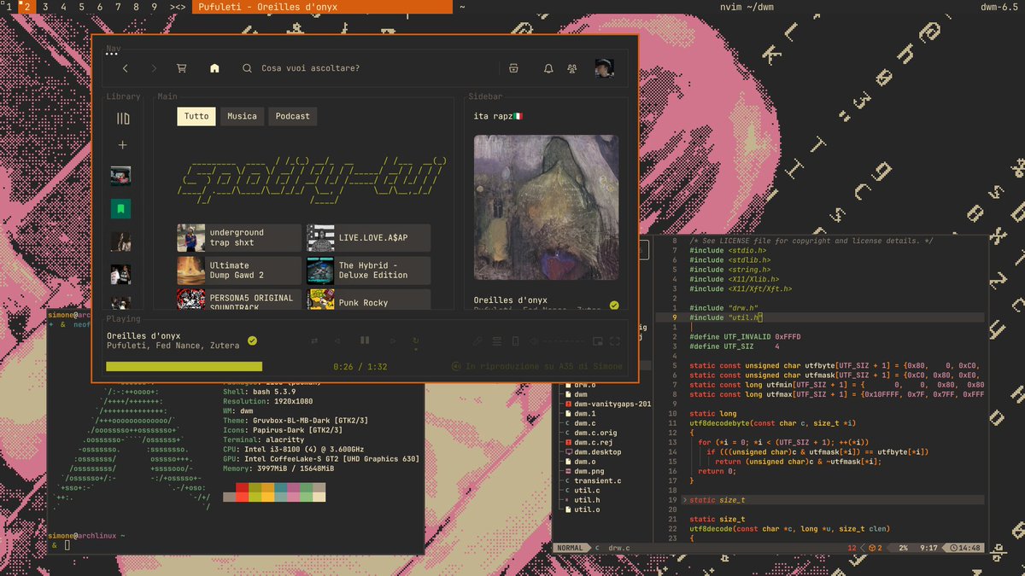
Task: Open the play queue icon
Action: [496, 341]
